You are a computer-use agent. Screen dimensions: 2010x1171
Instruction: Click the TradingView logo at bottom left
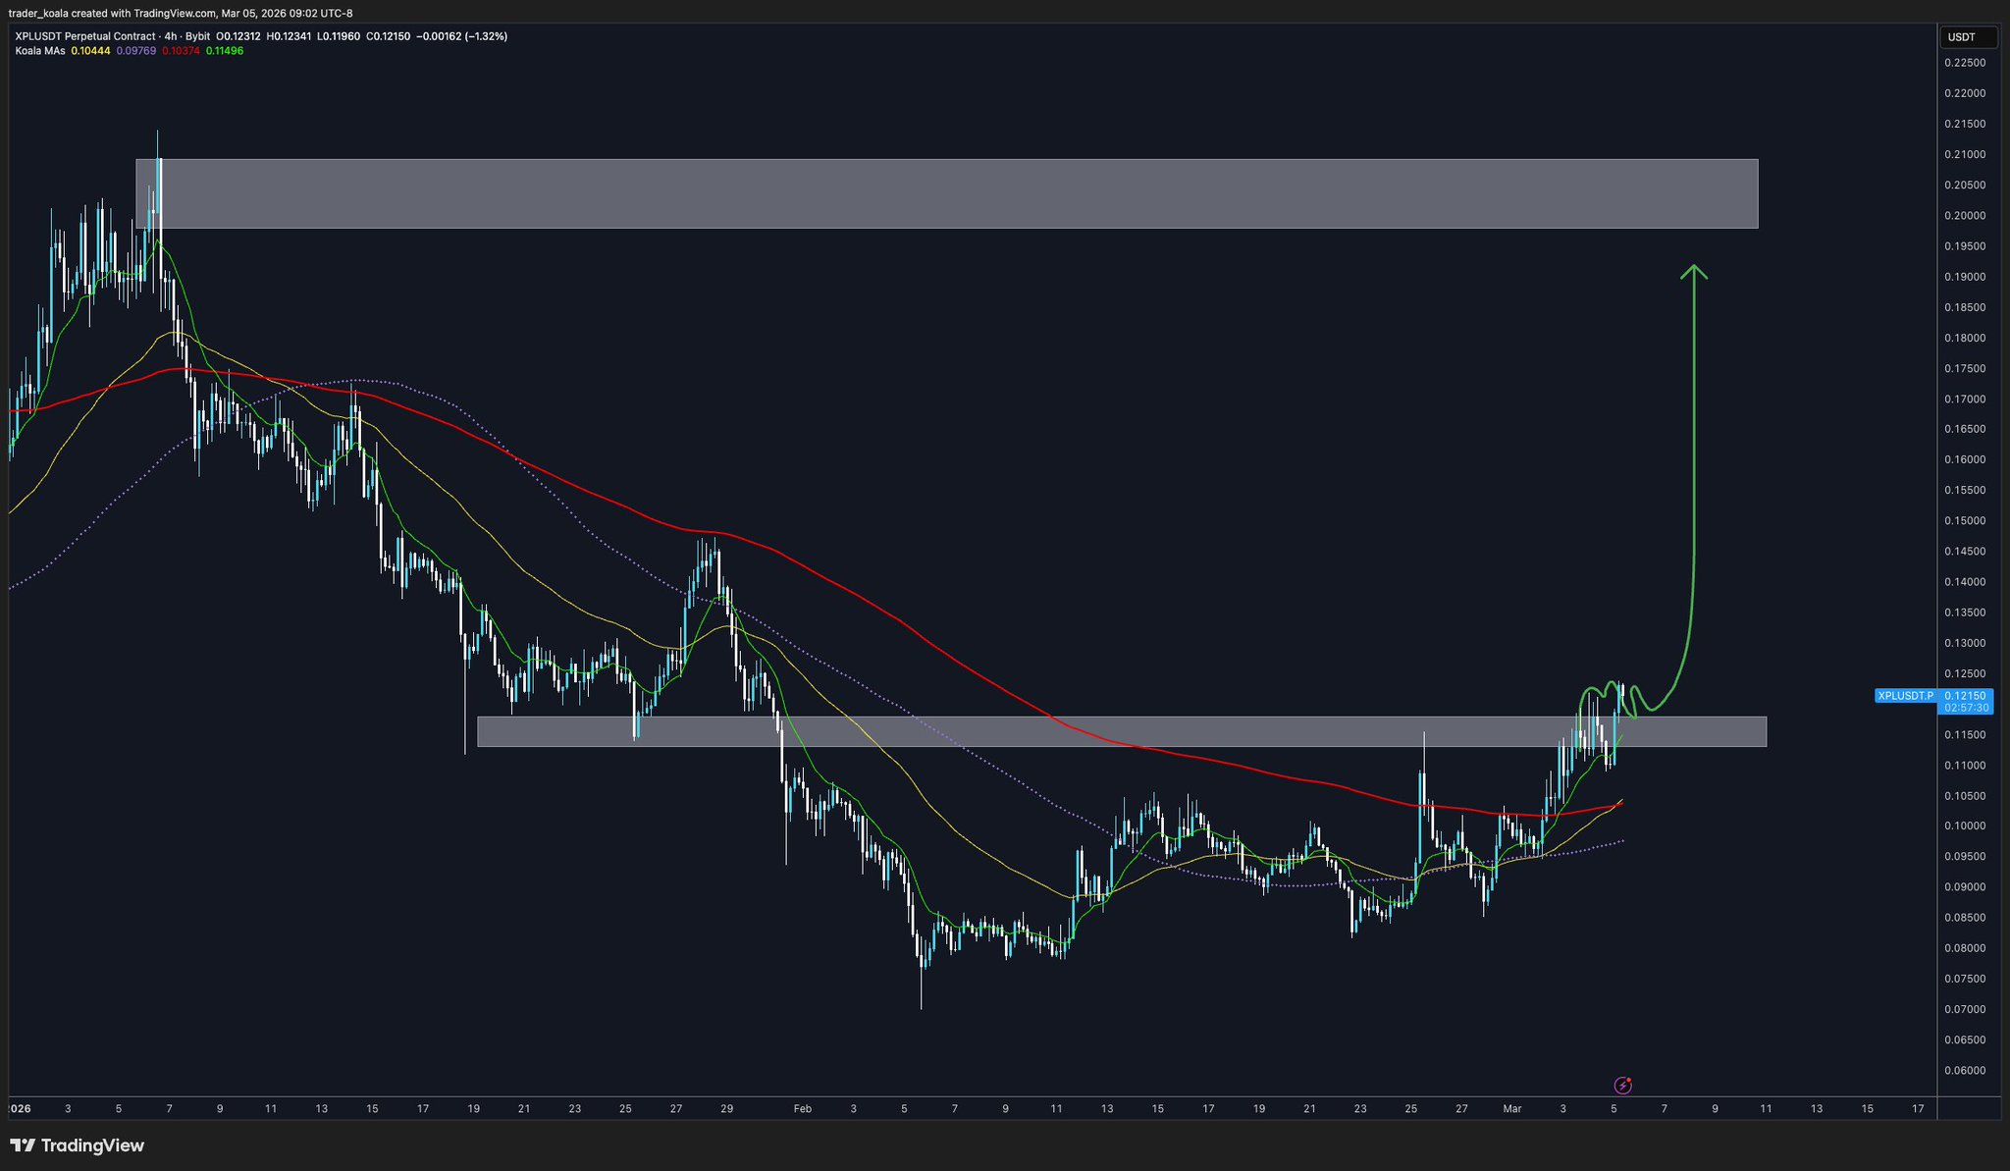point(78,1145)
